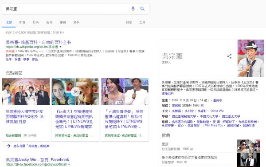Screen dimensions: 266x167
Task: Start voice search with the microphone icon
Action: tap(133, 9)
